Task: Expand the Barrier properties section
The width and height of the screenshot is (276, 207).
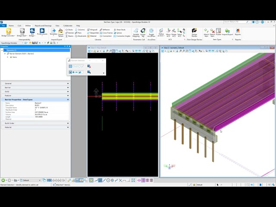Action: point(35,88)
